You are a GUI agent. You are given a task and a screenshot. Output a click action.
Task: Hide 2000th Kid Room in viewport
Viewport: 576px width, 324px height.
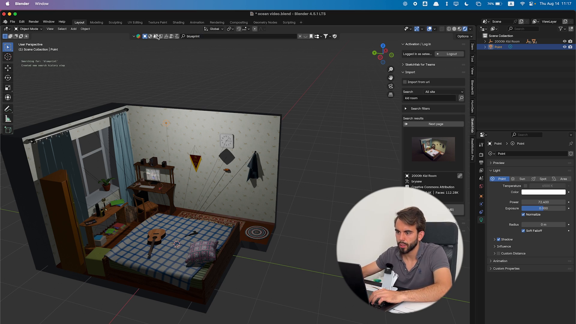point(564,41)
